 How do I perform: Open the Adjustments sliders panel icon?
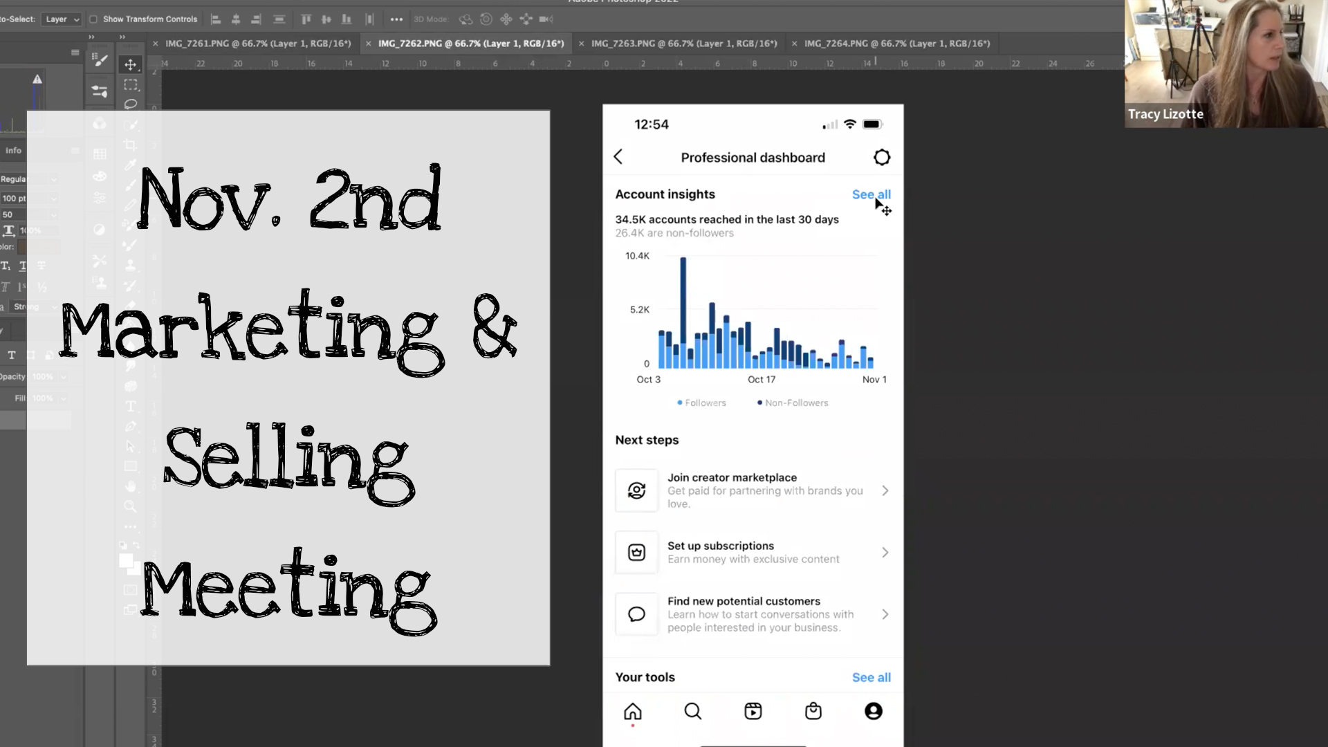(x=100, y=91)
